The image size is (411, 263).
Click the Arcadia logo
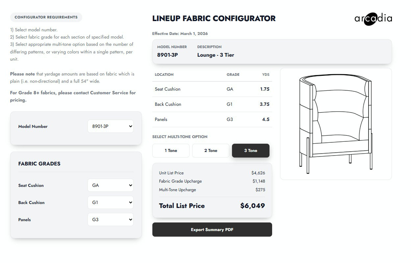[x=373, y=19]
